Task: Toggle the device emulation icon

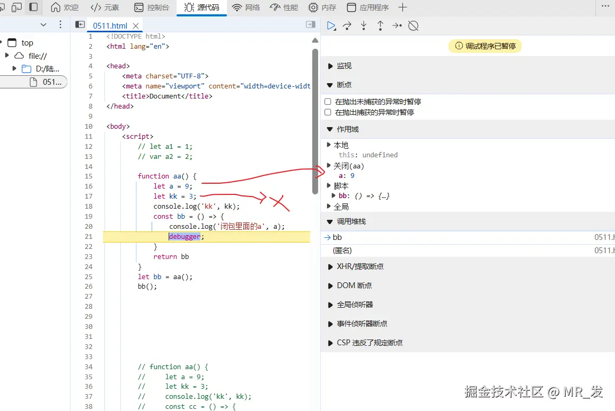Action: click(x=16, y=7)
